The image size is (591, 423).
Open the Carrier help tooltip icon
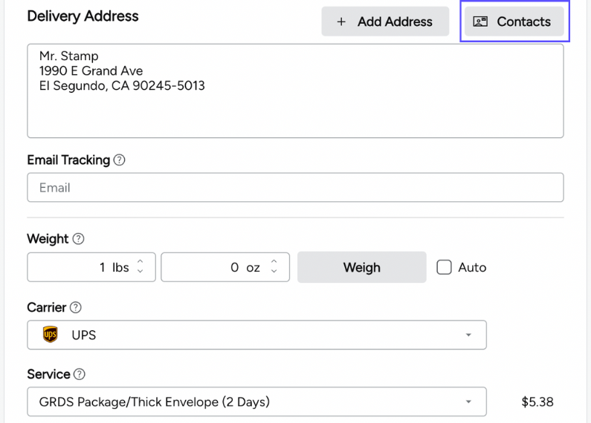click(75, 307)
